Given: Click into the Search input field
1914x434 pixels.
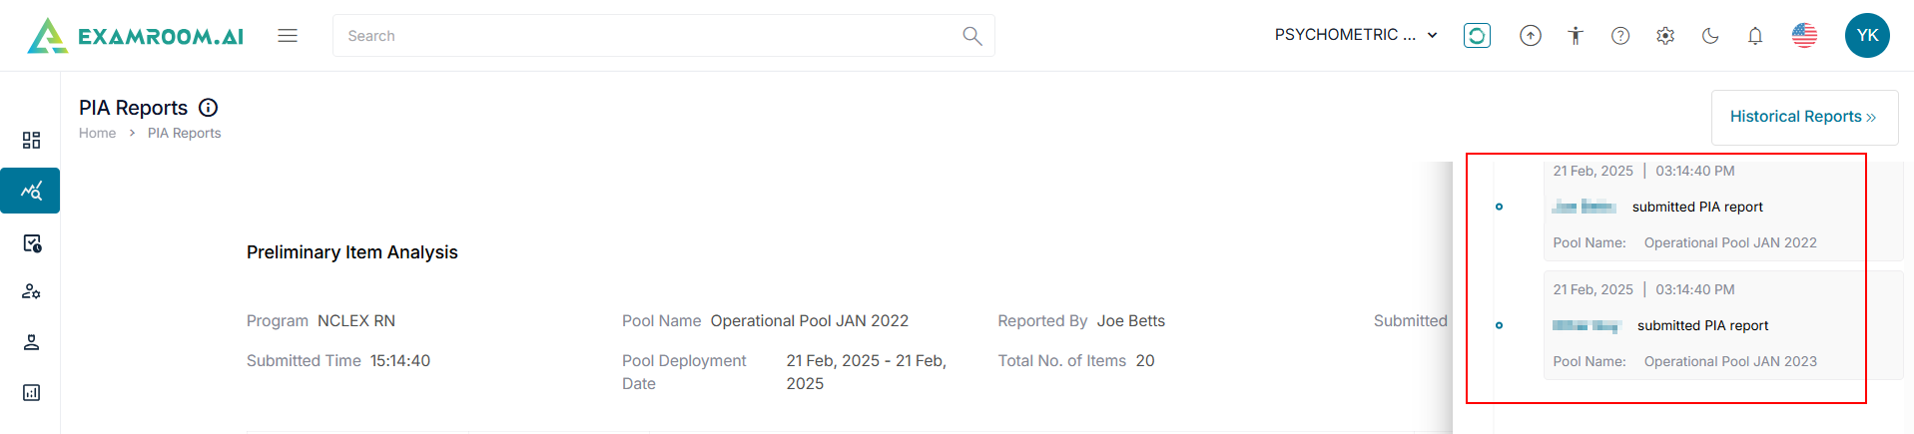Looking at the screenshot, I should (x=649, y=36).
